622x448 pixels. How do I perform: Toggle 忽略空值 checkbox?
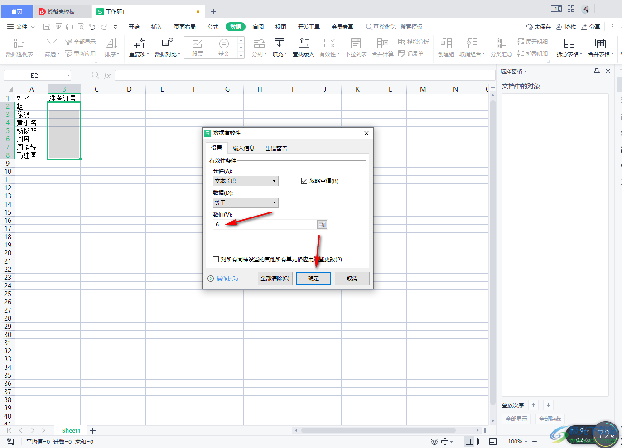(304, 181)
